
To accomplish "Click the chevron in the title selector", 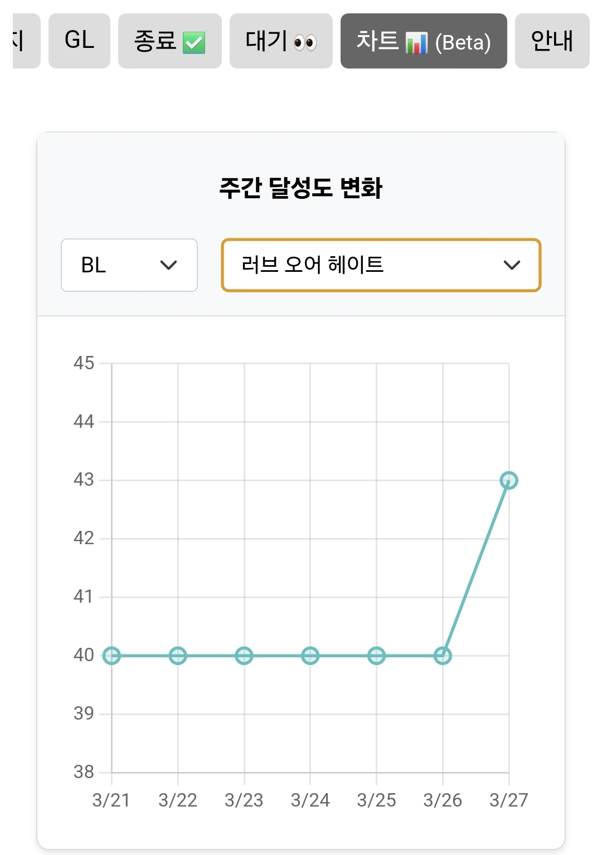I will [512, 265].
